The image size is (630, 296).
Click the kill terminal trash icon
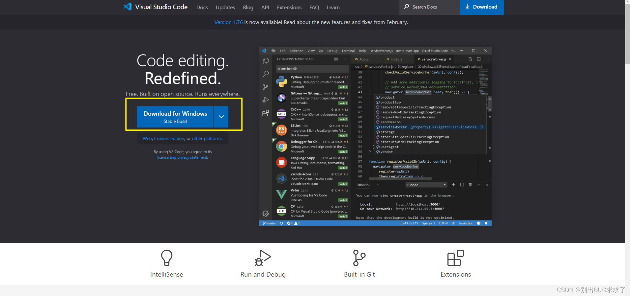click(x=470, y=185)
